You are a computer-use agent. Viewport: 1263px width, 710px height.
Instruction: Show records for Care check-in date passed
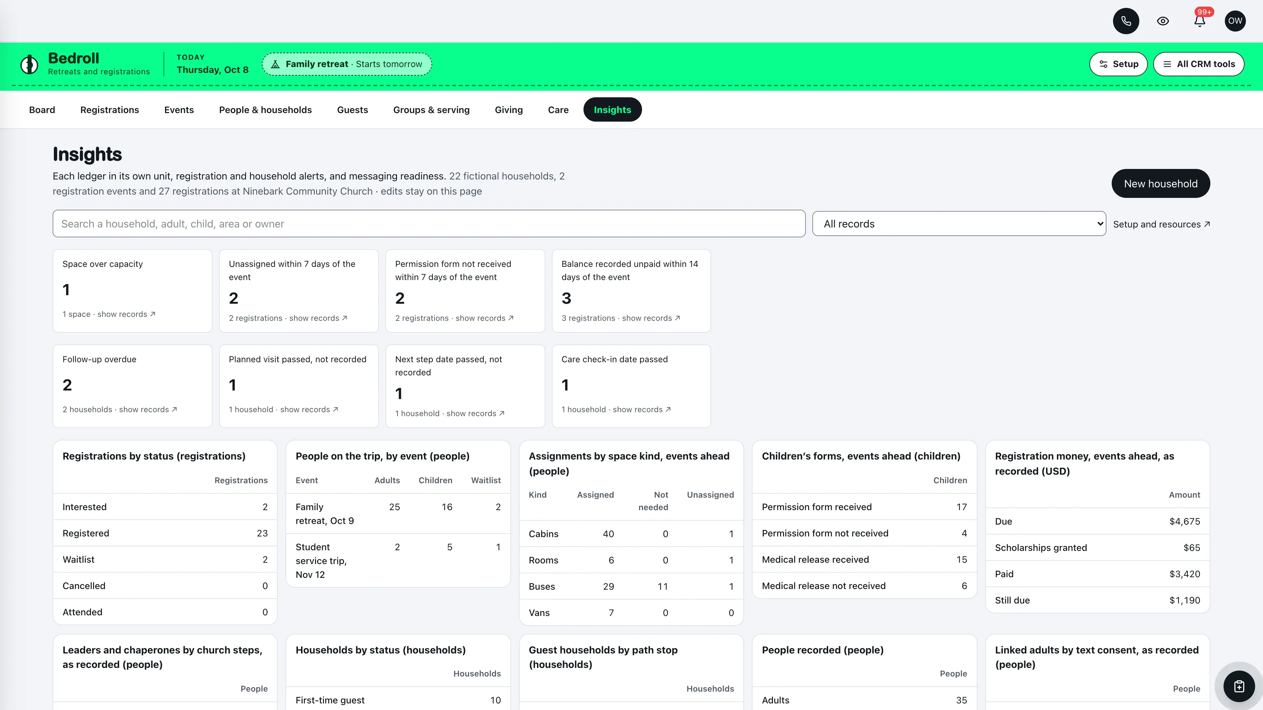pos(616,410)
